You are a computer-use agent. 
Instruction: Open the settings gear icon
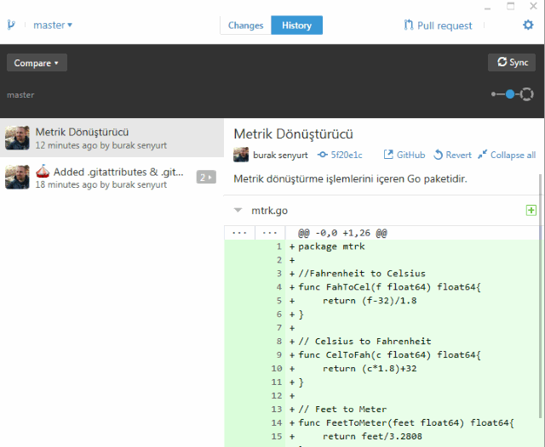point(528,25)
